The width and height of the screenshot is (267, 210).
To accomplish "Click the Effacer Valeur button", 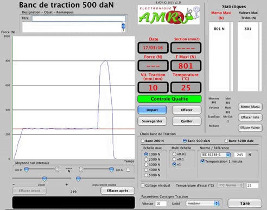I will (250, 128).
